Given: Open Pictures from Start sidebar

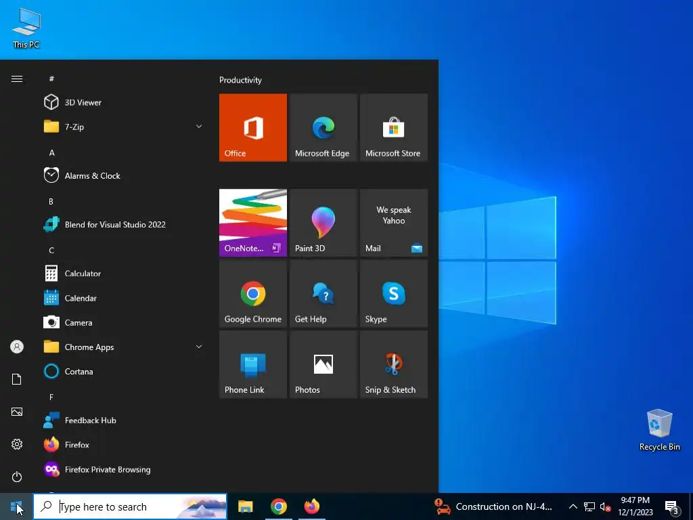Looking at the screenshot, I should 17,412.
